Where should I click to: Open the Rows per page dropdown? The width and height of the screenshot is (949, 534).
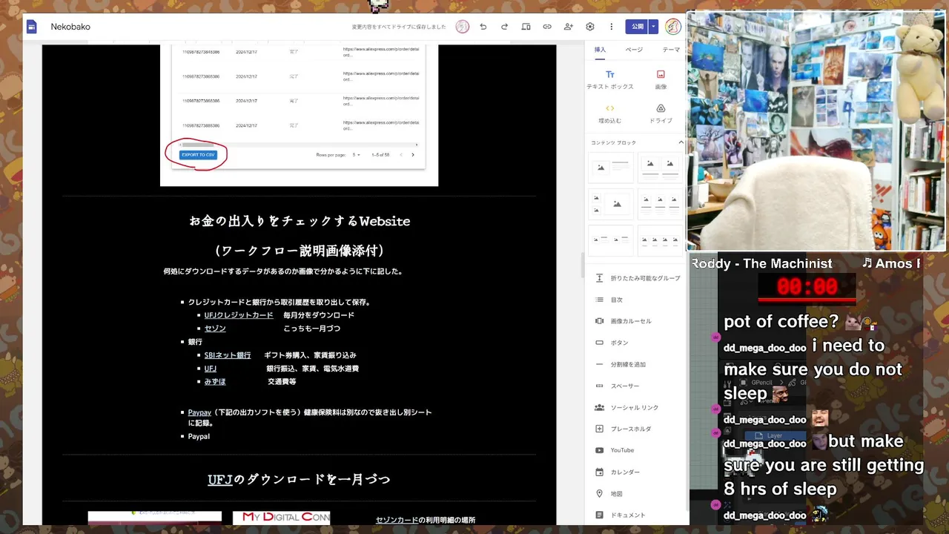tap(357, 155)
